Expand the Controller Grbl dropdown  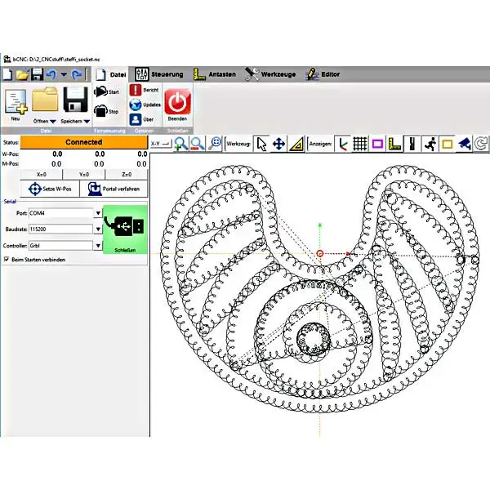[x=98, y=245]
